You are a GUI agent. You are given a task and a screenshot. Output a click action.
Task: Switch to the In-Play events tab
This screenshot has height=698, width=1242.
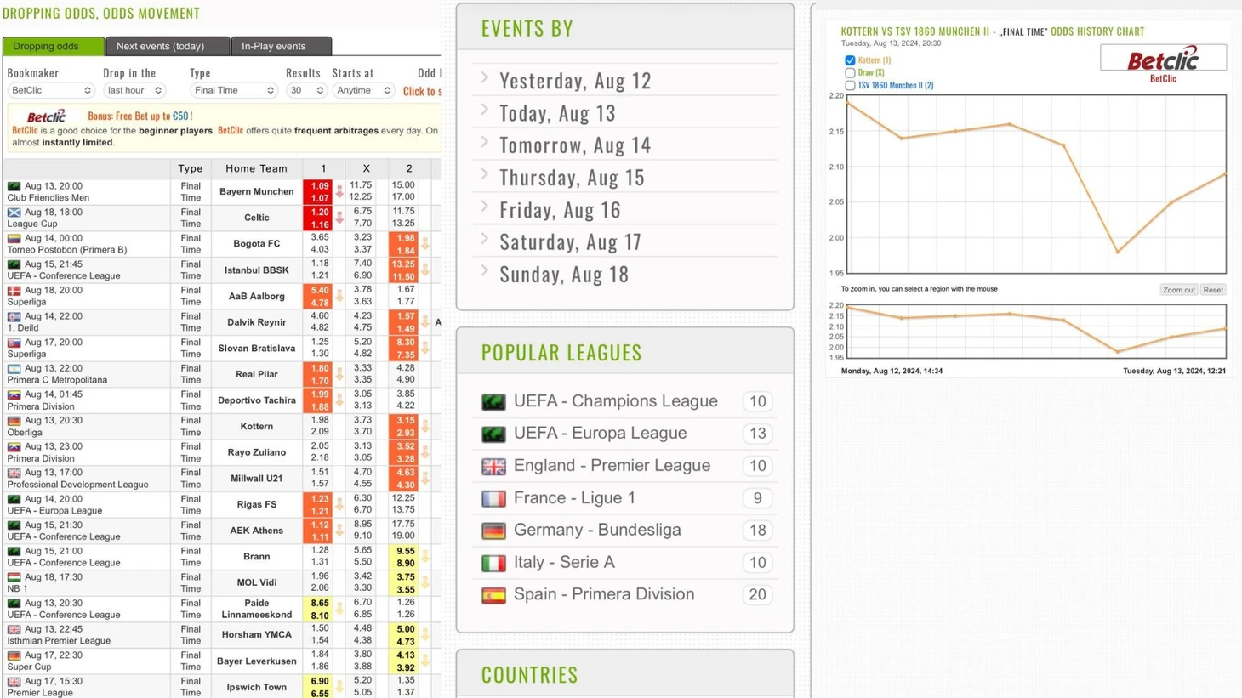[282, 46]
